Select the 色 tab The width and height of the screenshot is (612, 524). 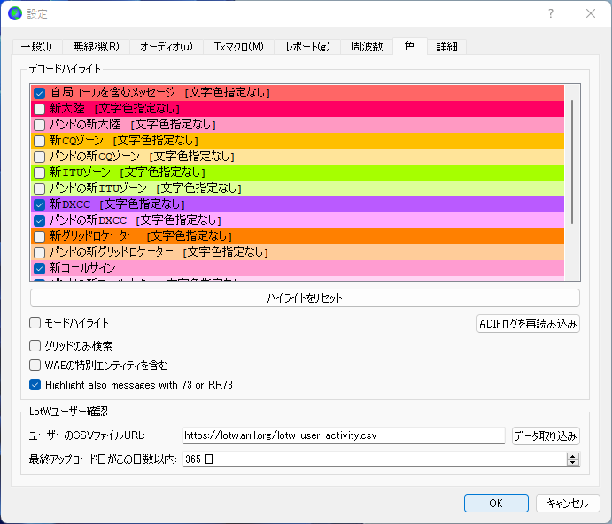(x=409, y=46)
